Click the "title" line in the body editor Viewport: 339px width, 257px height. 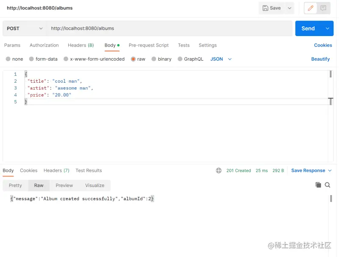[x=55, y=81]
